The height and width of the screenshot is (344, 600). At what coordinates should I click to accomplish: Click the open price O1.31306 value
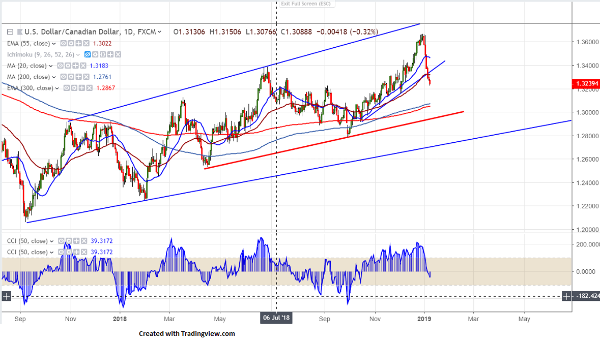(x=189, y=32)
